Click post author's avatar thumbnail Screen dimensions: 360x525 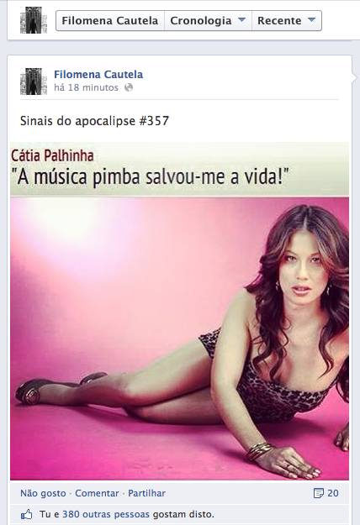pyautogui.click(x=34, y=81)
